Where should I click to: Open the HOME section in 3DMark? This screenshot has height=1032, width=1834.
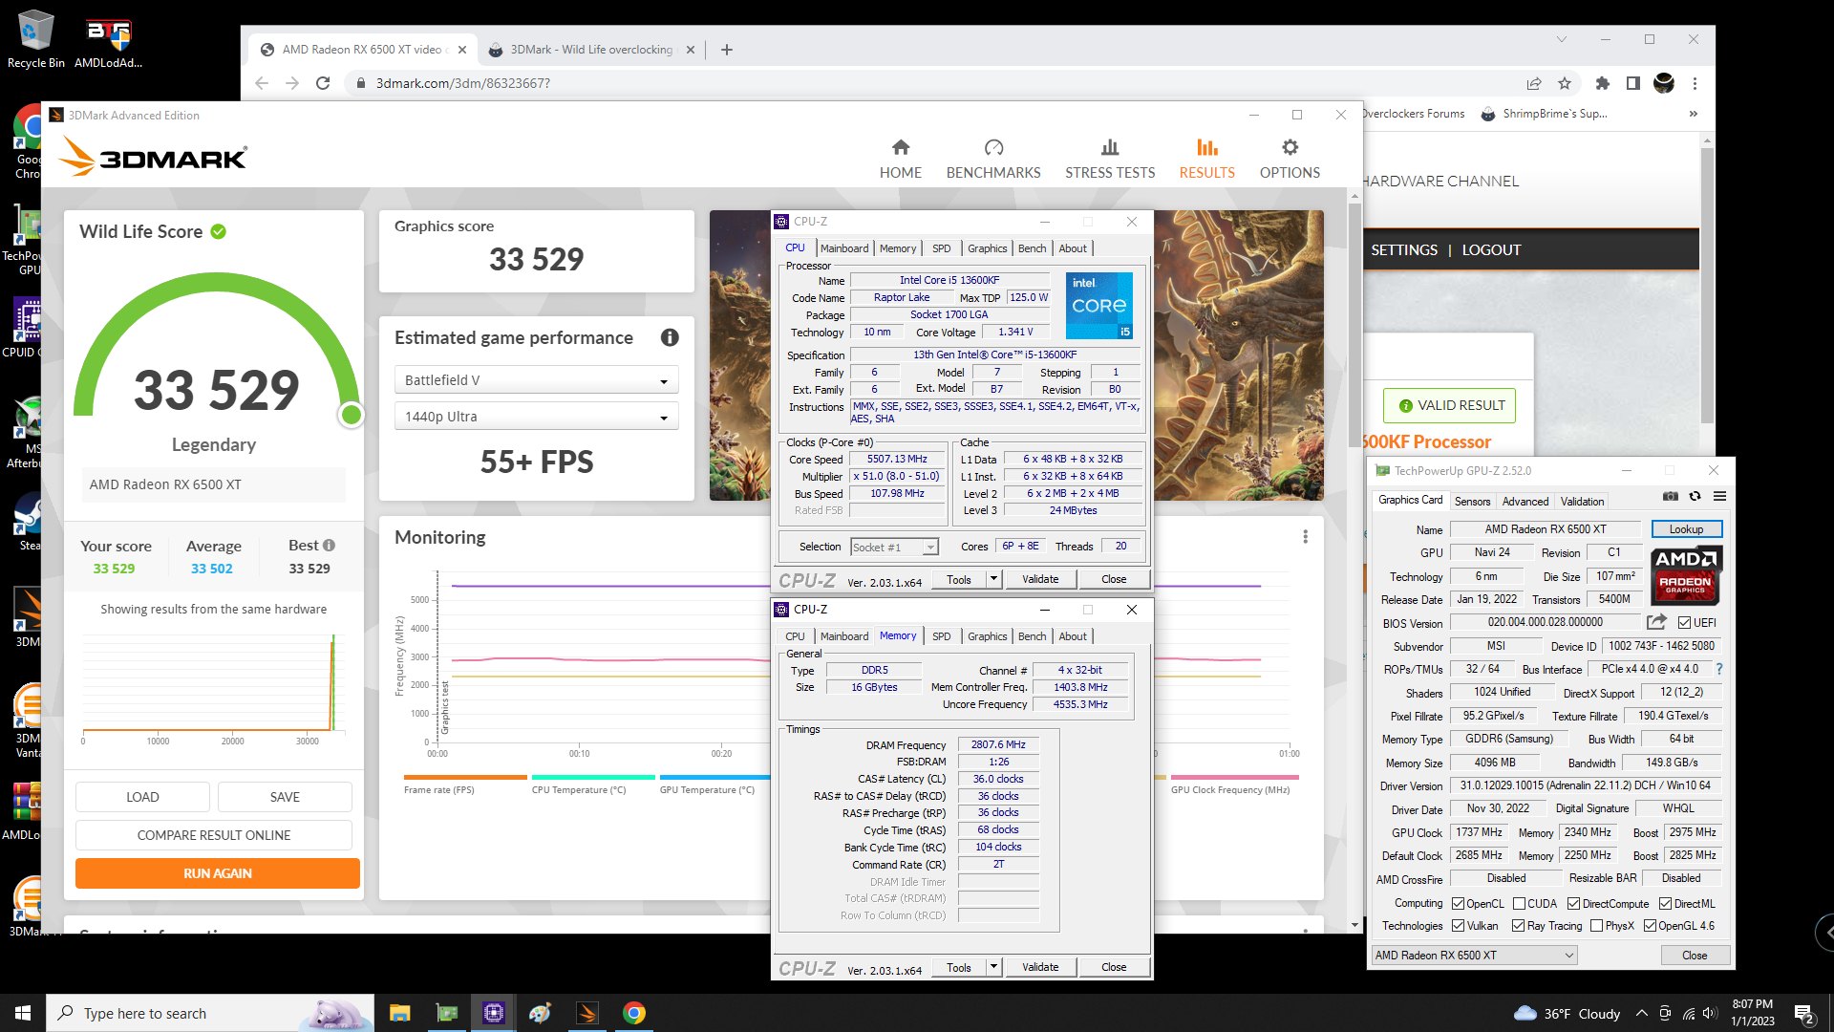900,159
